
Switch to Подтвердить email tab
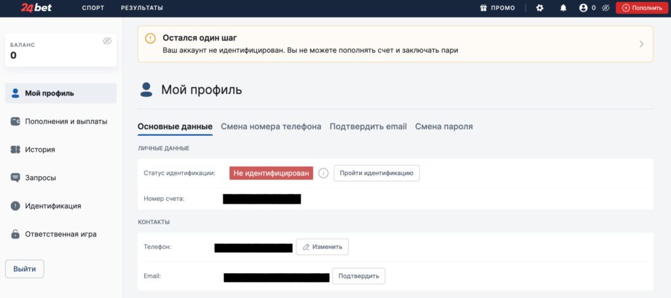pyautogui.click(x=368, y=127)
